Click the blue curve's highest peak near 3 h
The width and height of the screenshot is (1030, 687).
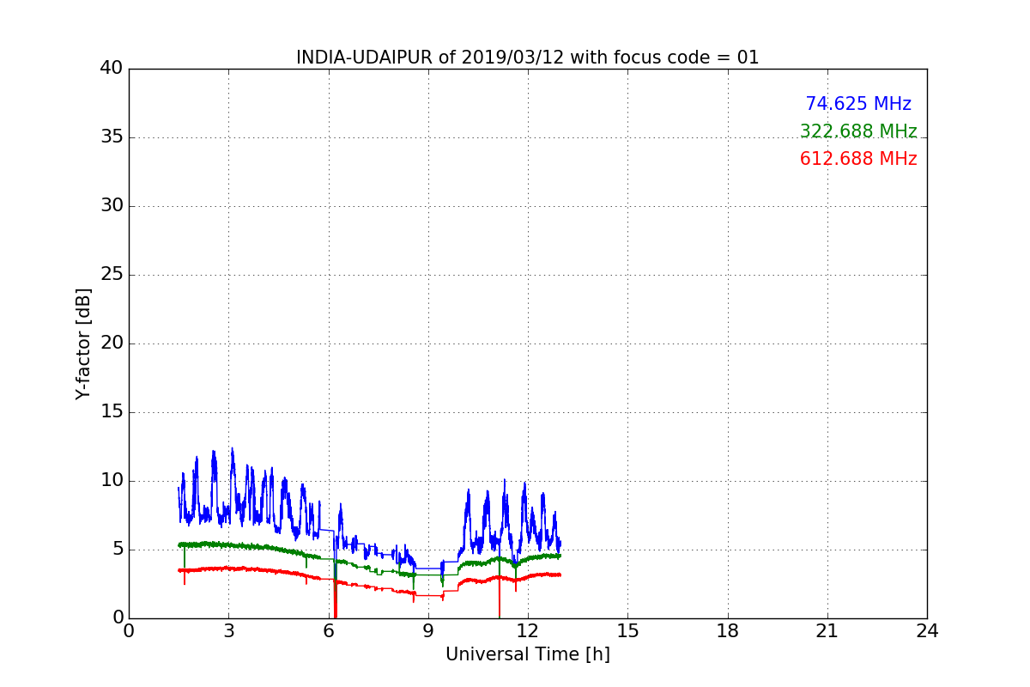coord(232,450)
